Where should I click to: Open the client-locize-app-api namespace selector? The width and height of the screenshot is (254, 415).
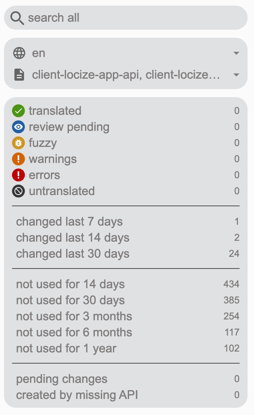pos(126,75)
